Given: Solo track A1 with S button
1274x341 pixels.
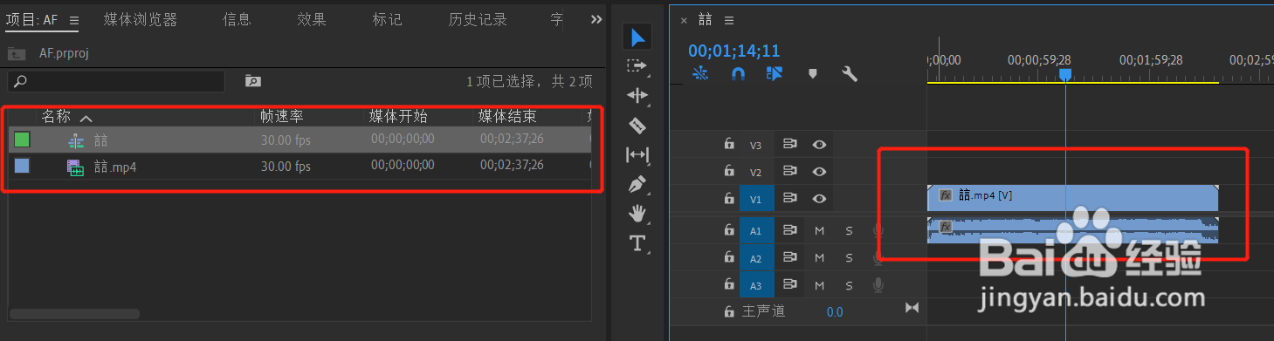Looking at the screenshot, I should pos(849,231).
